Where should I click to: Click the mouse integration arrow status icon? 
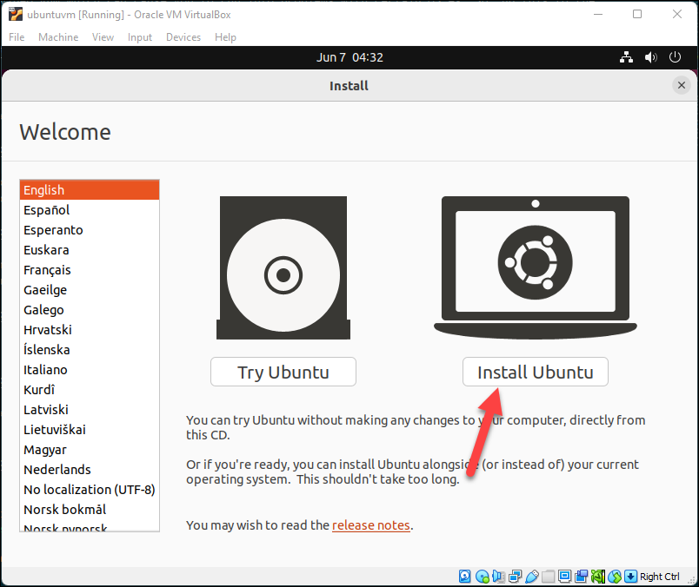point(630,577)
